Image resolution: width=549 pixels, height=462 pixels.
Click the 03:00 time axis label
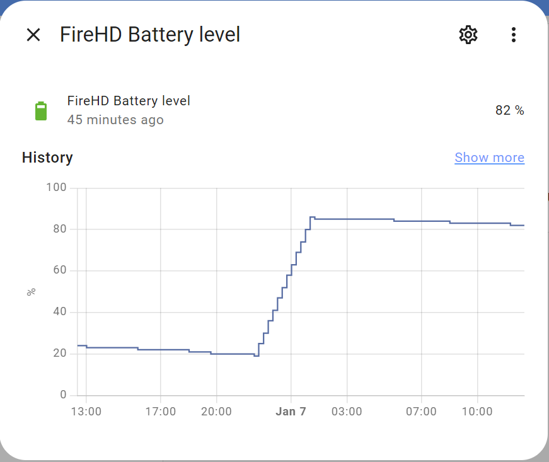click(x=347, y=411)
